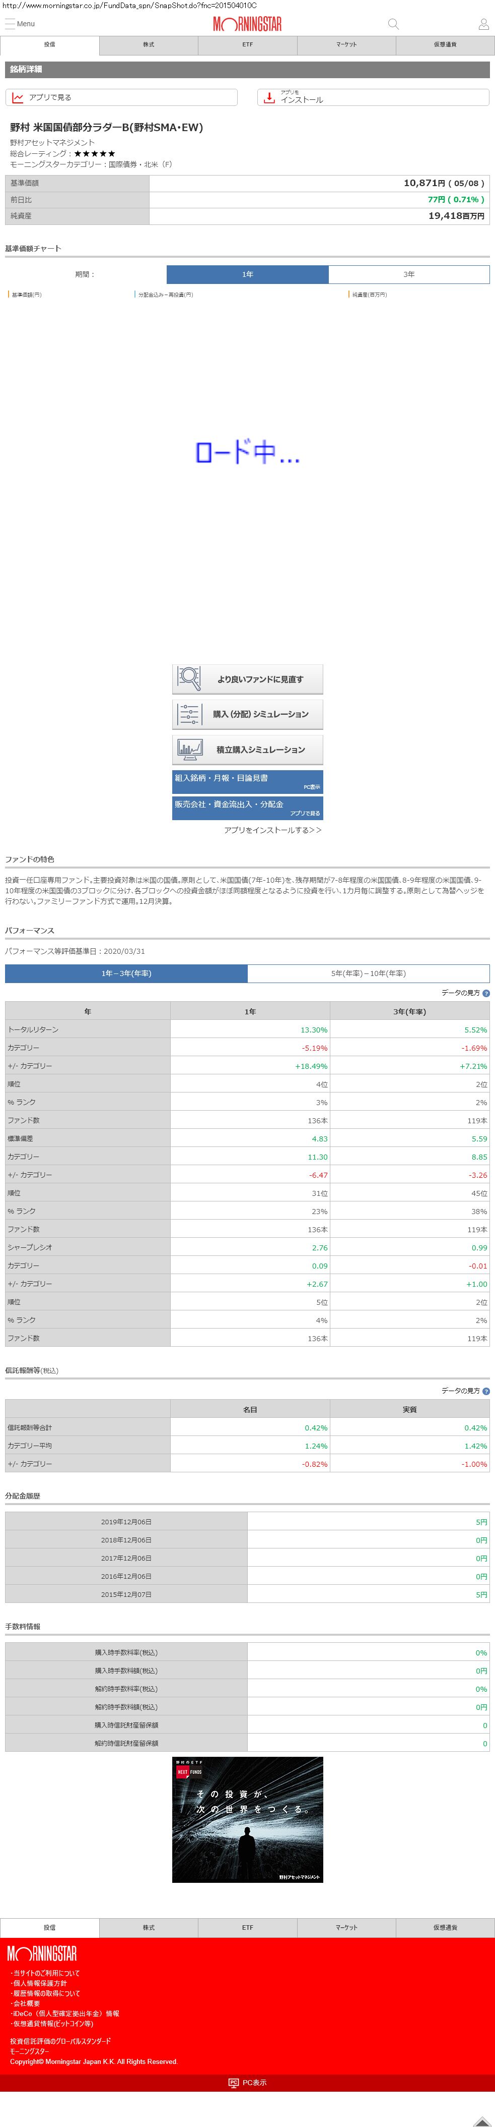Click the footer Morningstar logo
Viewport: 495px width, 2127px height.
(x=42, y=1953)
